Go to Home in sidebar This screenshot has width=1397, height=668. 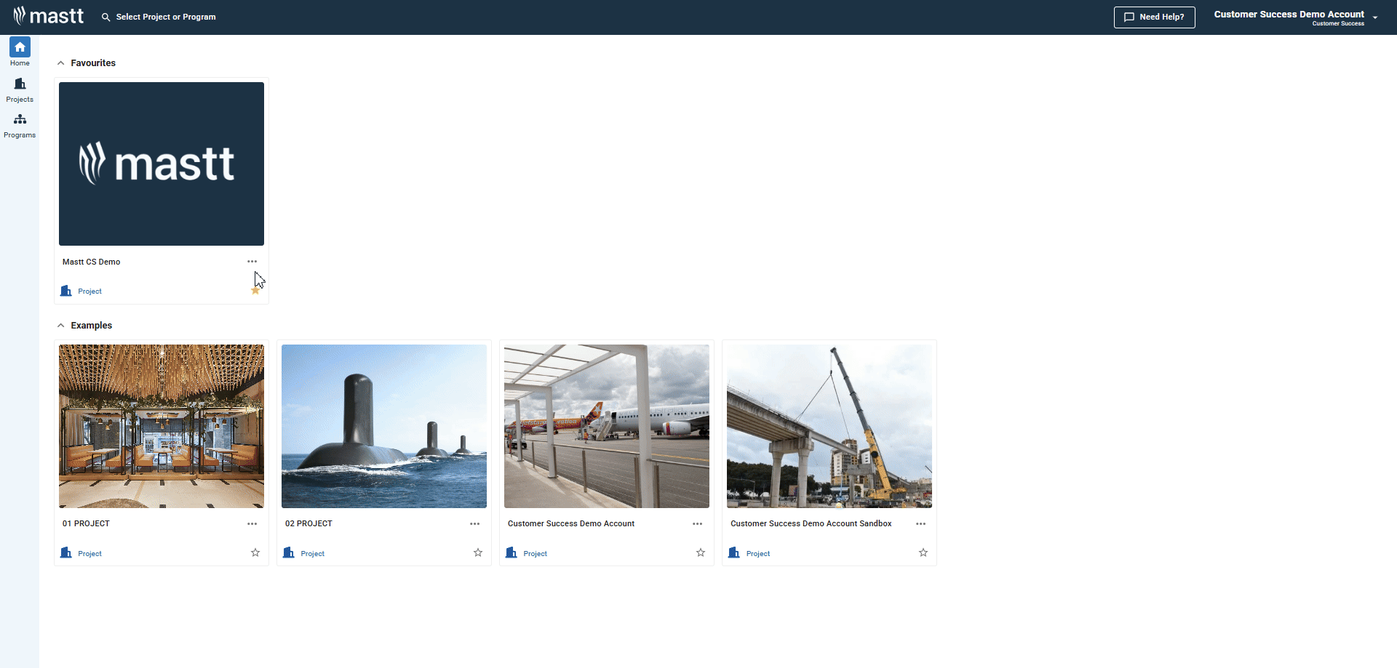coord(20,52)
